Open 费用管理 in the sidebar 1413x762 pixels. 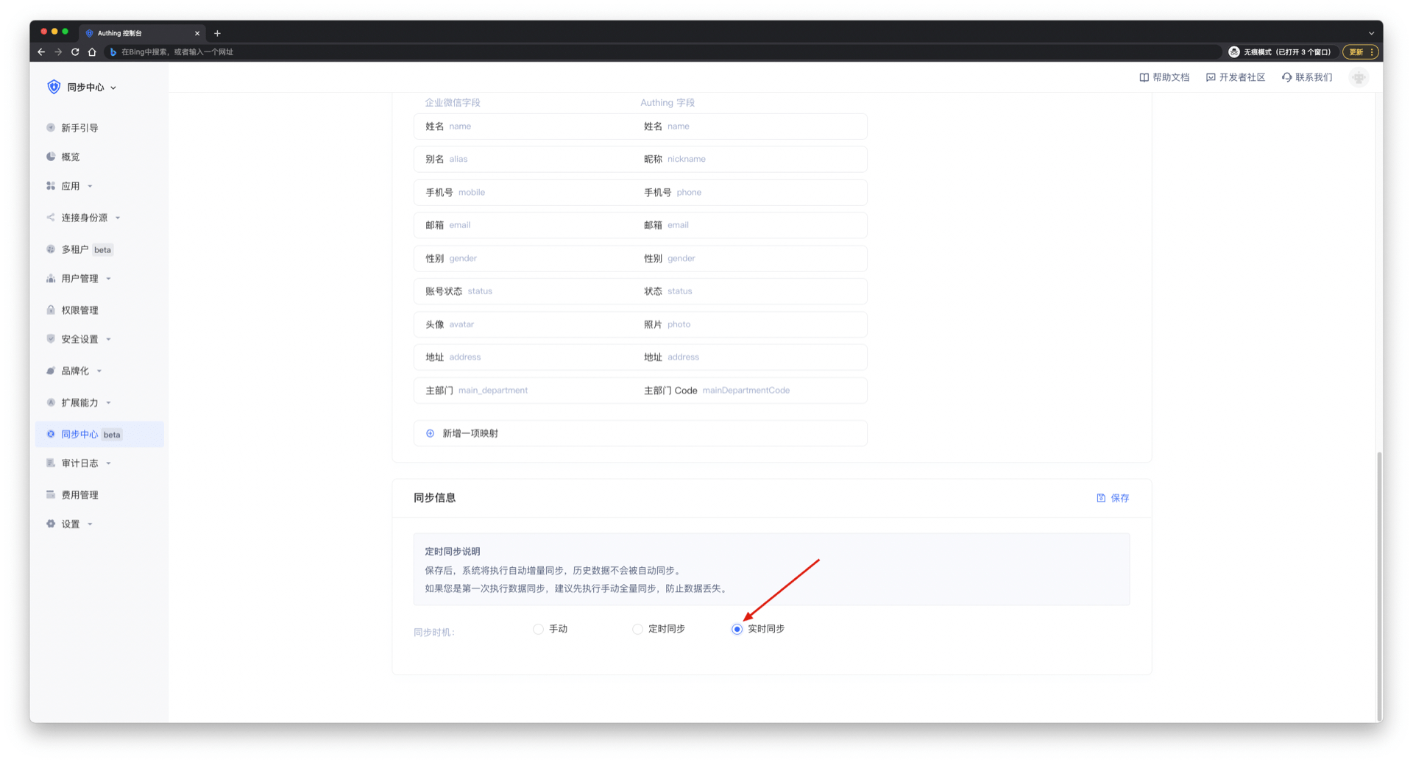click(79, 495)
